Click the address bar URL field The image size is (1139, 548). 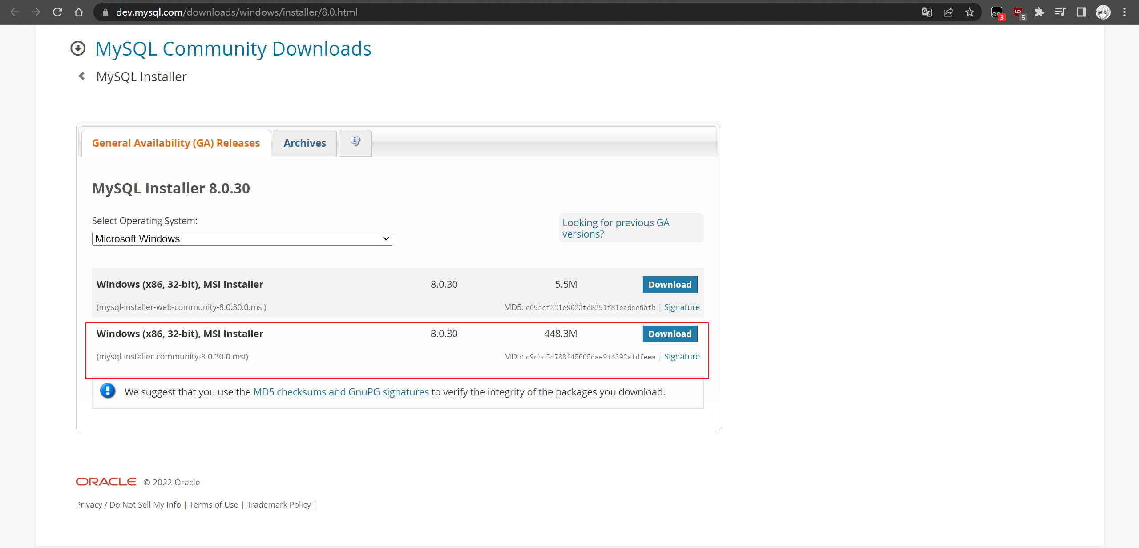click(x=512, y=12)
